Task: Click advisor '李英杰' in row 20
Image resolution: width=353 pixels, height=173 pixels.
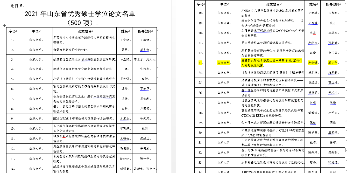Action: 333,33
